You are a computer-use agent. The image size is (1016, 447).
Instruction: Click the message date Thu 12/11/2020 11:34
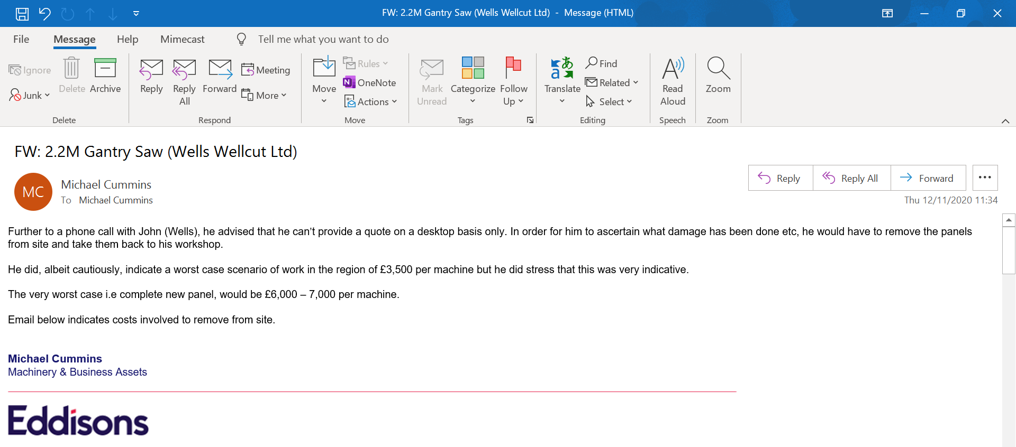pos(950,200)
